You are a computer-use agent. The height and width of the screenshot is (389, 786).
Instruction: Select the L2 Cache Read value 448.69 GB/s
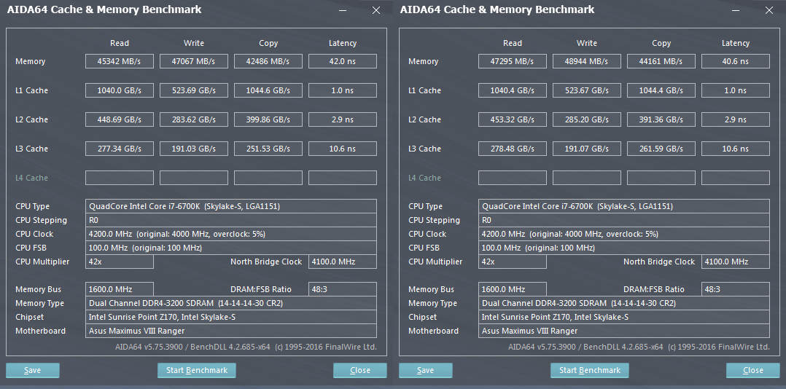[120, 119]
